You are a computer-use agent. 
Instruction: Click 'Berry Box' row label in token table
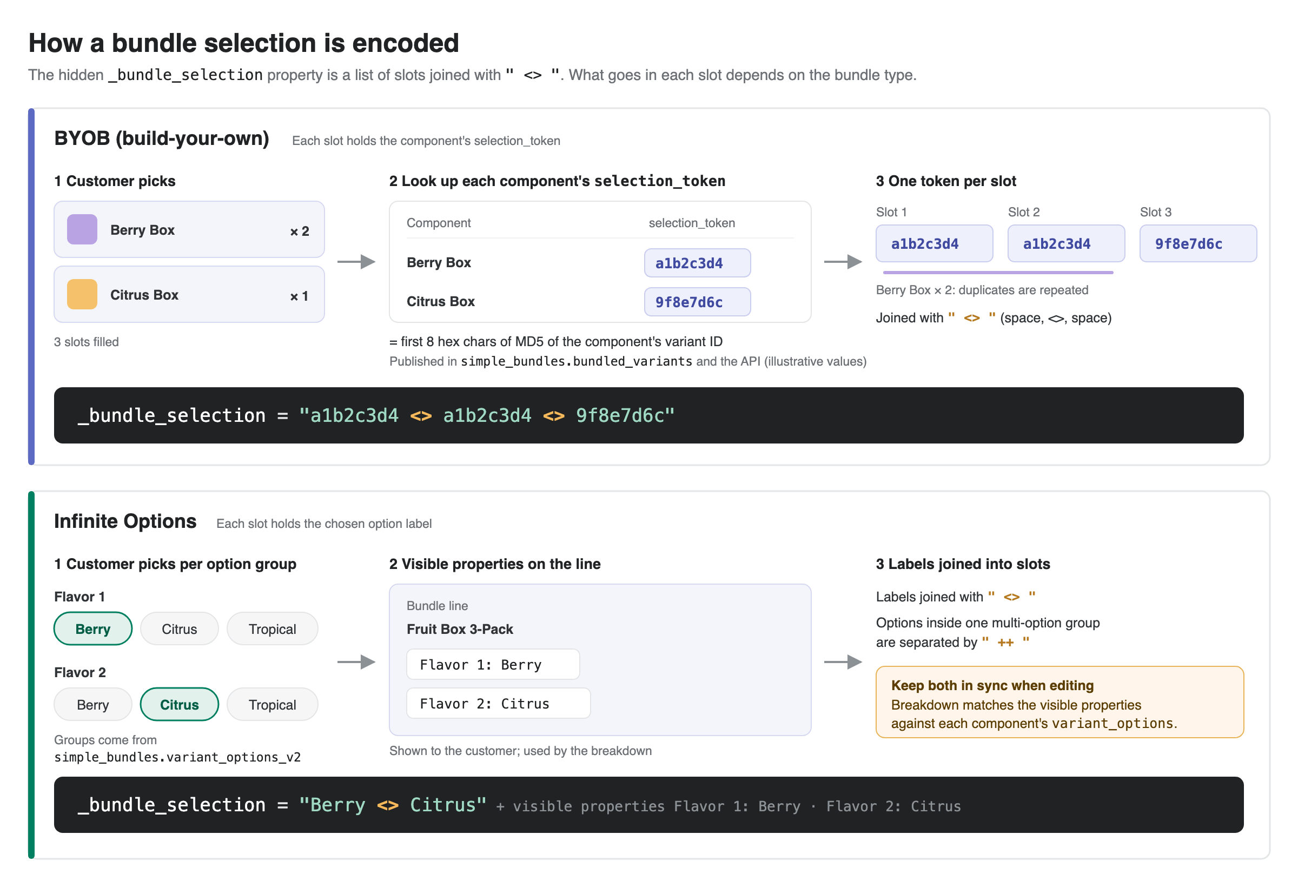click(439, 262)
